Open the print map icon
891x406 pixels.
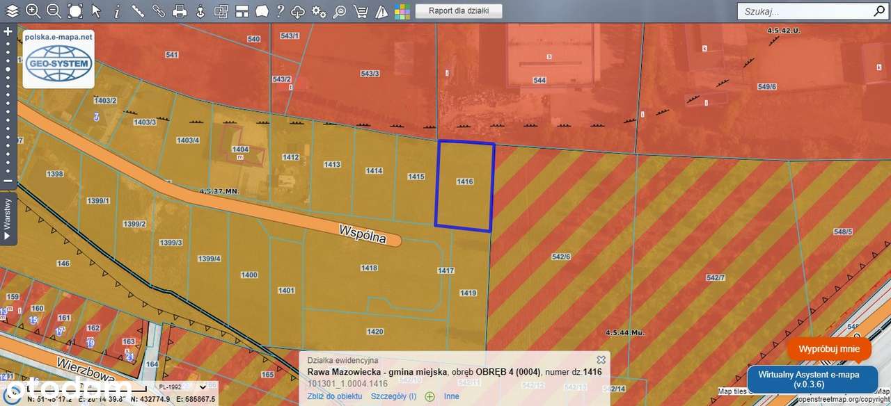[180, 10]
